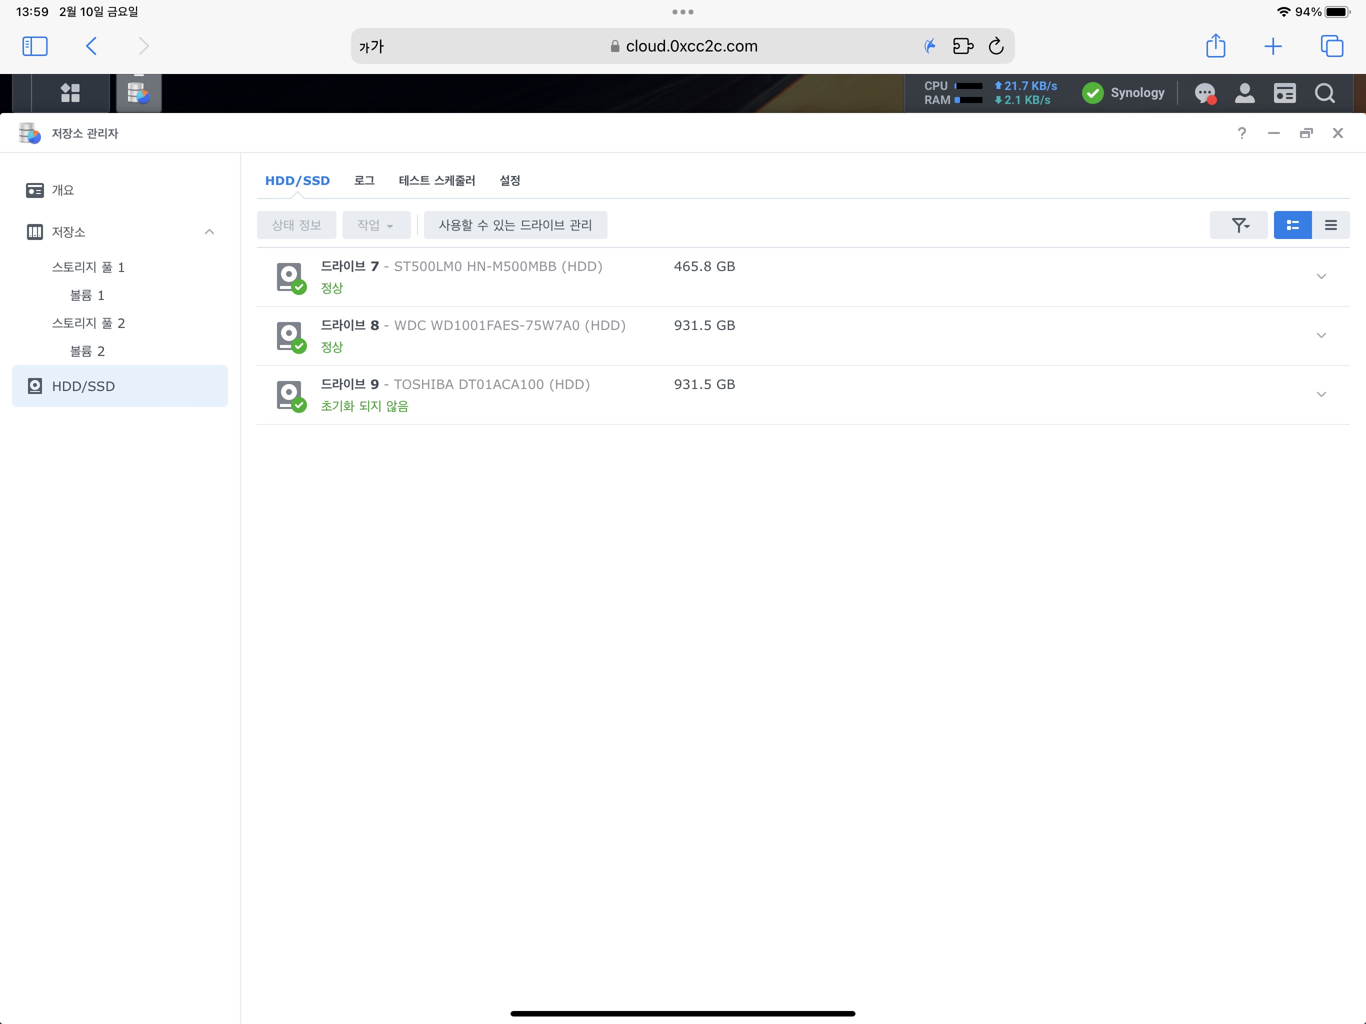This screenshot has width=1366, height=1024.
Task: Click Safari's share icon
Action: tap(1215, 46)
